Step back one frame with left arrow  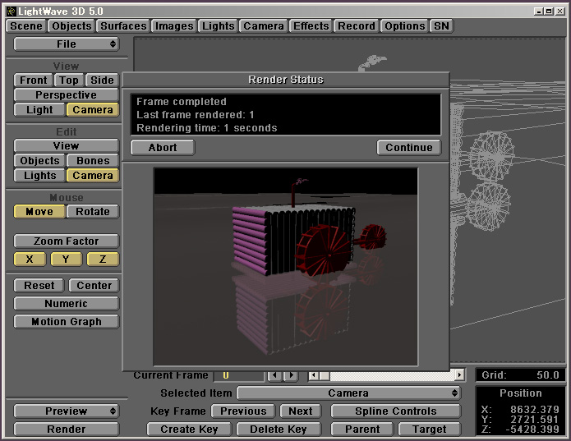coord(275,376)
